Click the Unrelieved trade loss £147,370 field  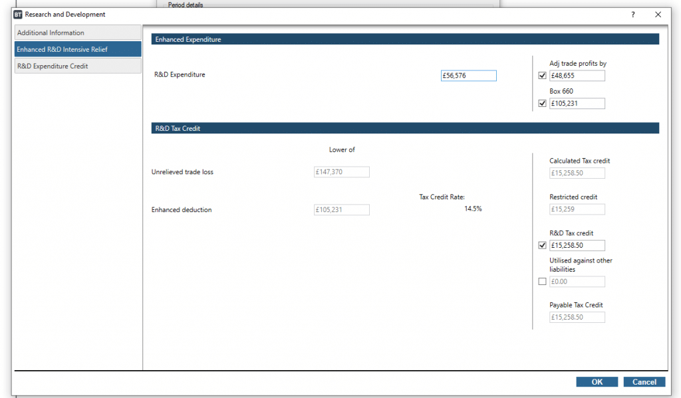[x=341, y=172]
